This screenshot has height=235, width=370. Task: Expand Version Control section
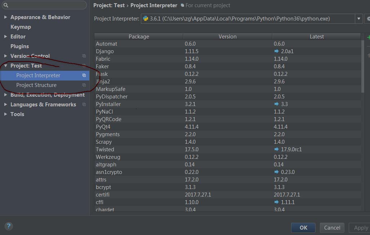5,56
